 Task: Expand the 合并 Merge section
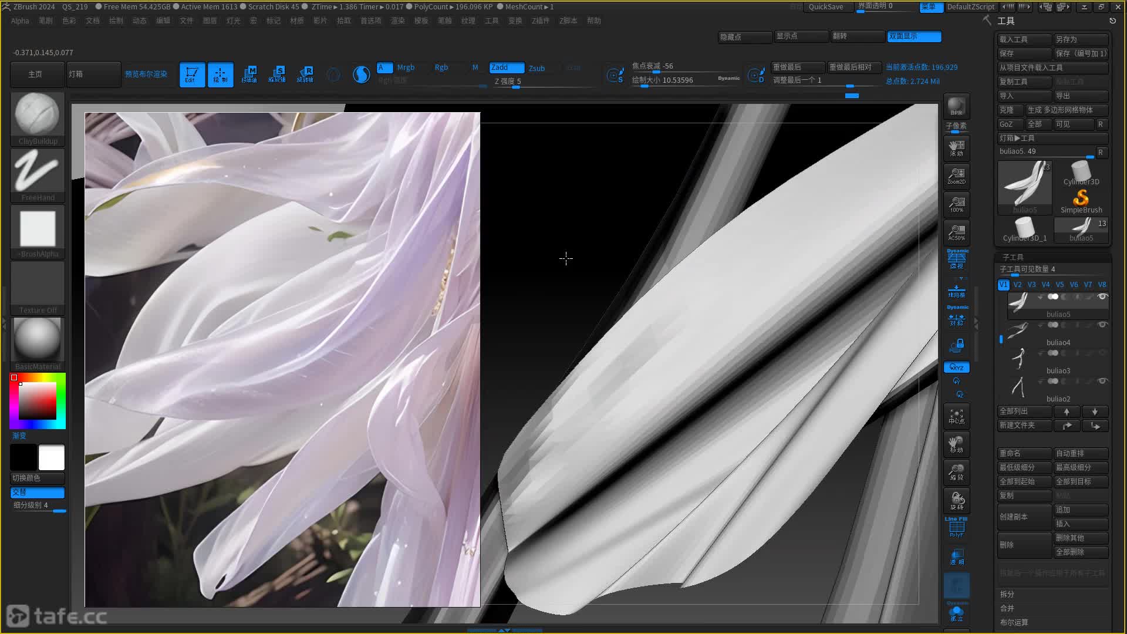(x=1007, y=608)
